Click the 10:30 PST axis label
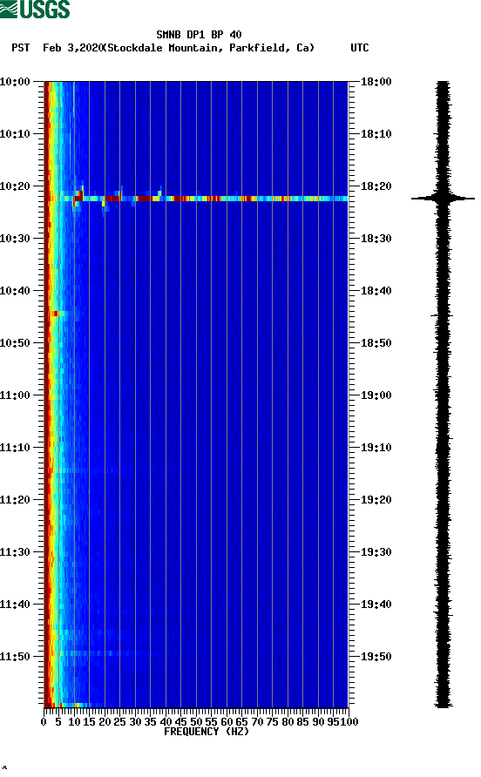Screen dimensions: 481x777 point(15,239)
